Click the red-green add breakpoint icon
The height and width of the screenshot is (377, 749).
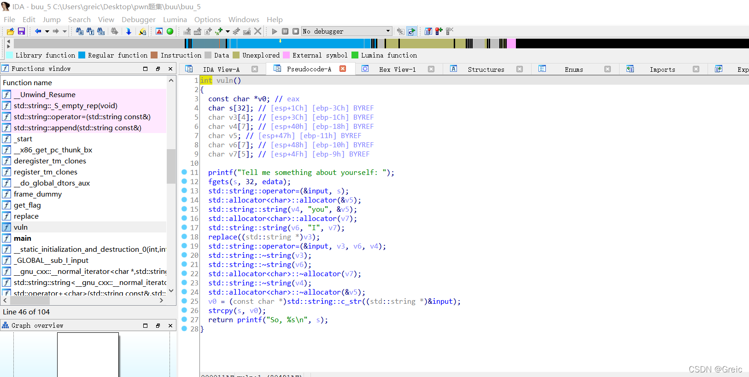click(439, 31)
